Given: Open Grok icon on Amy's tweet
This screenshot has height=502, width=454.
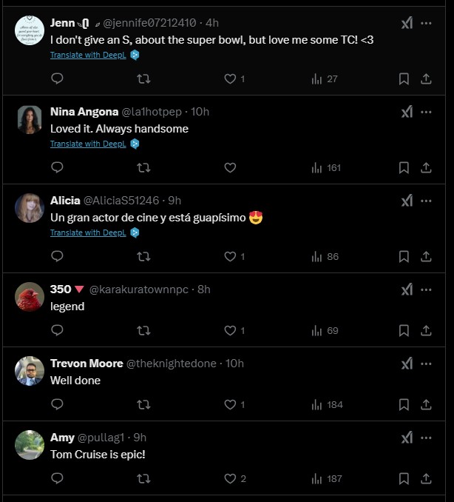Looking at the screenshot, I should 406,438.
